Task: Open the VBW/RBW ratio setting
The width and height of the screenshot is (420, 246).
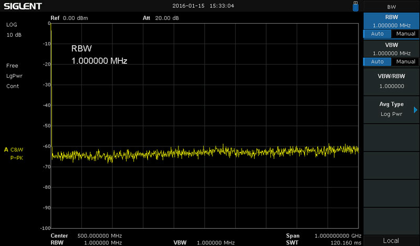Action: point(391,82)
